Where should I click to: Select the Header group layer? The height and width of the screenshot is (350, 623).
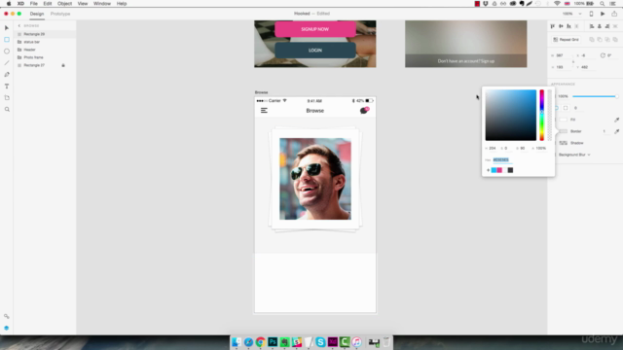[45, 50]
